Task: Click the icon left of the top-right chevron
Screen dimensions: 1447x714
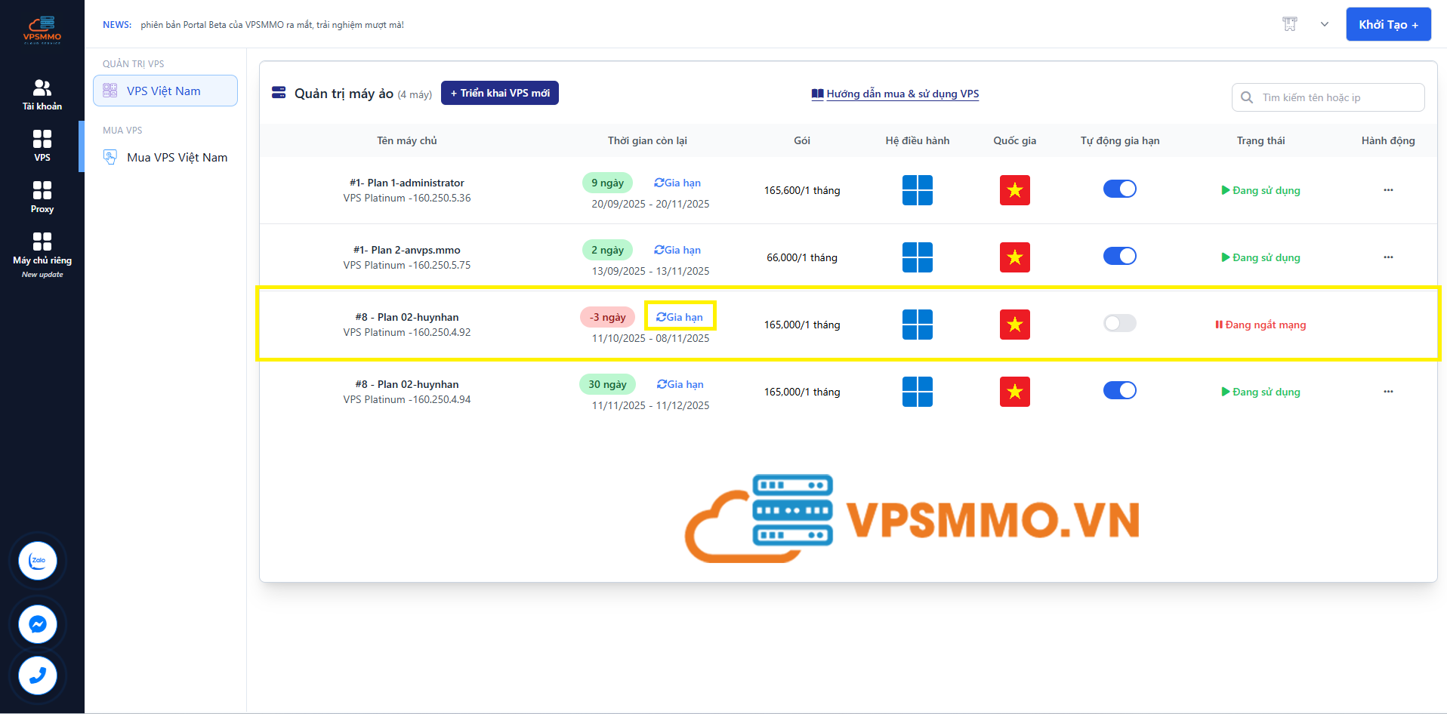Action: click(1289, 24)
